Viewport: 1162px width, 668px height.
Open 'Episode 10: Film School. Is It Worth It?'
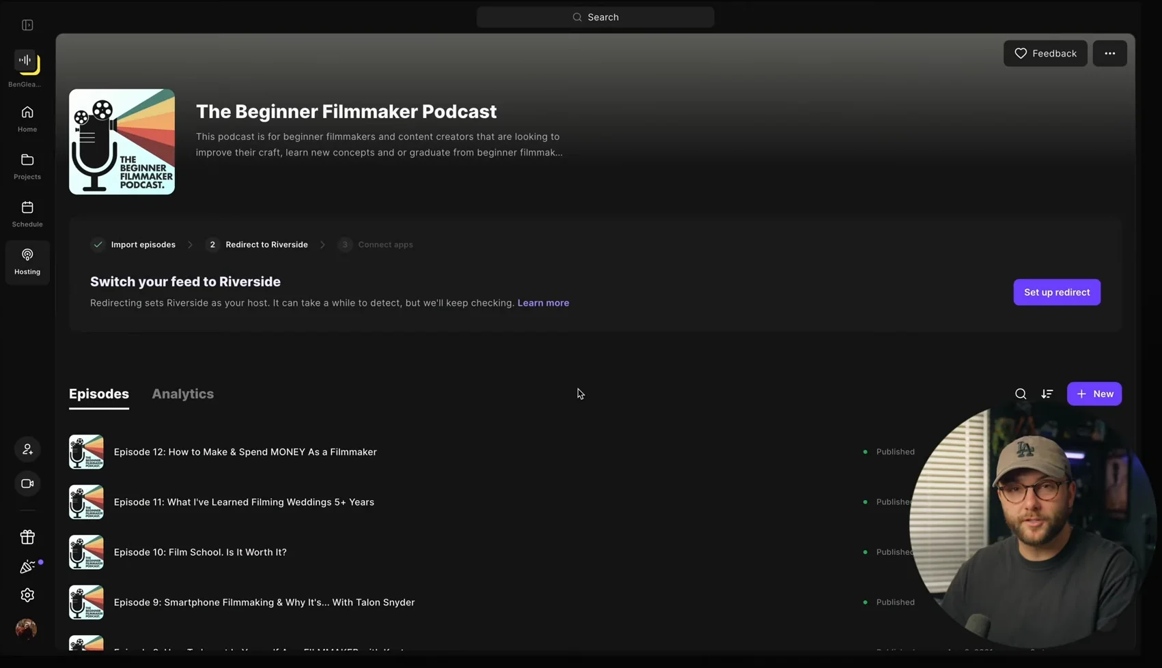(x=200, y=552)
